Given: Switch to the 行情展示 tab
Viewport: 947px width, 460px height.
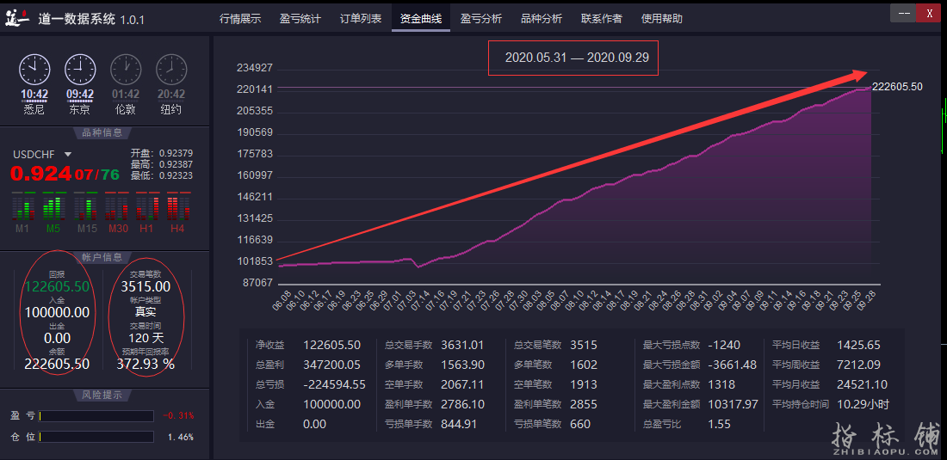Looking at the screenshot, I should [x=240, y=18].
